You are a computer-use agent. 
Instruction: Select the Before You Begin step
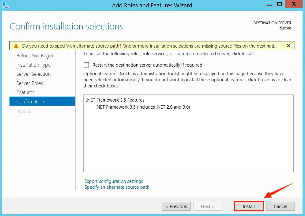(x=34, y=56)
